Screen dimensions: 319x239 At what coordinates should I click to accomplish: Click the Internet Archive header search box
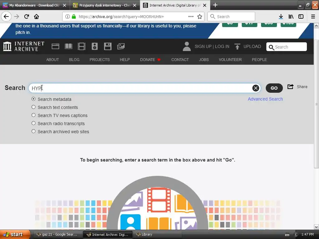click(287, 47)
